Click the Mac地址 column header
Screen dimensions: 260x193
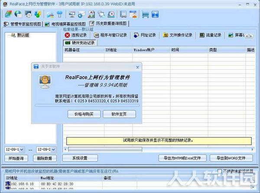(71, 178)
